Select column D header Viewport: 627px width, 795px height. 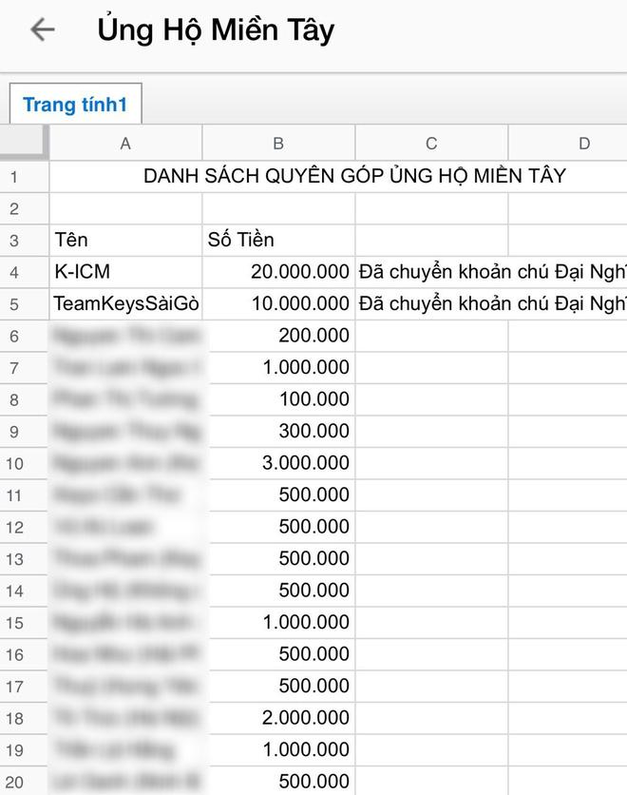(x=583, y=144)
